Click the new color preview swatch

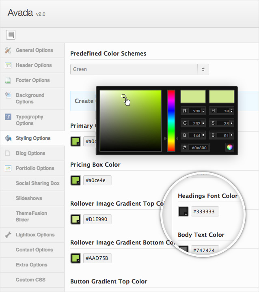tap(193, 97)
